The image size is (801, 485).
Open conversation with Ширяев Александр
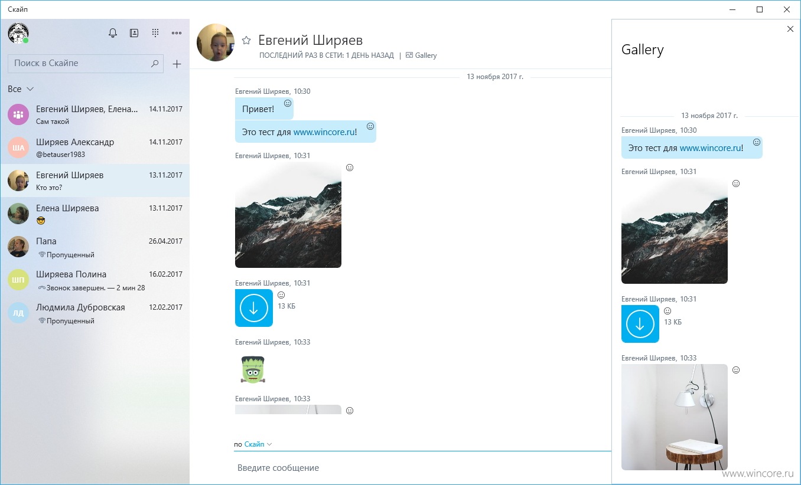pyautogui.click(x=95, y=148)
